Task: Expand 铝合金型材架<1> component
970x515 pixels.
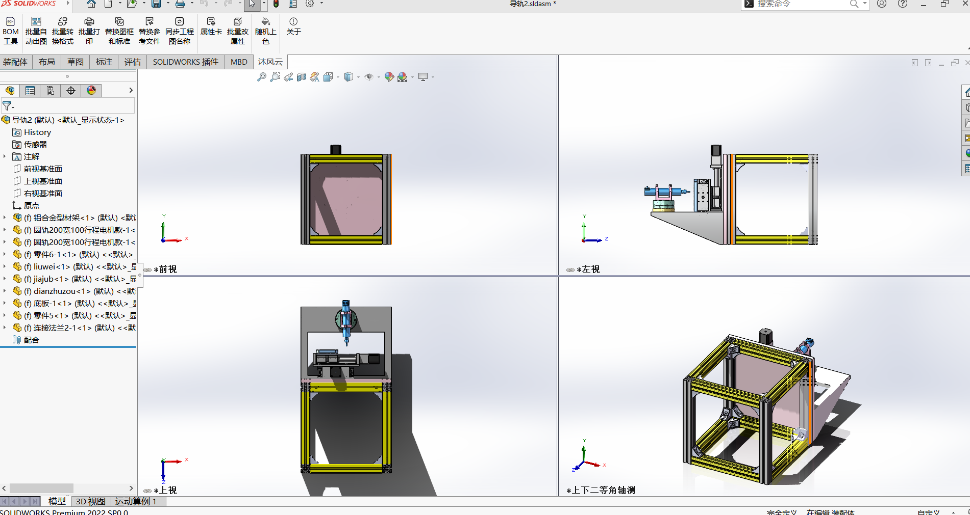Action: pos(5,218)
